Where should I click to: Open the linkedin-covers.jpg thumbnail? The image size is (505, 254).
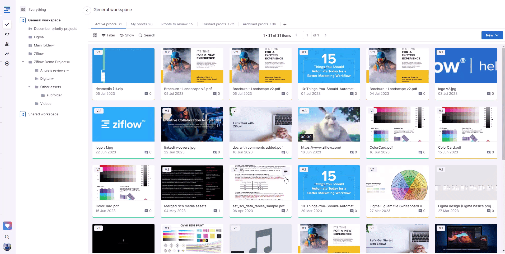[192, 124]
